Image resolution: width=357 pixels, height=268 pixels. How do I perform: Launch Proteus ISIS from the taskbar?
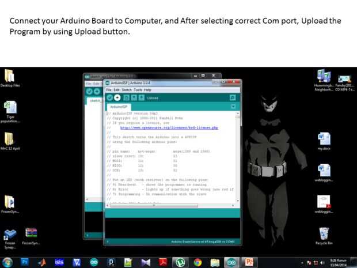pos(59,262)
